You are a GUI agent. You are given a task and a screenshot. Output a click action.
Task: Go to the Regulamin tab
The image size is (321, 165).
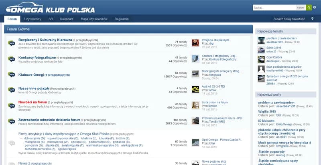[122, 19]
